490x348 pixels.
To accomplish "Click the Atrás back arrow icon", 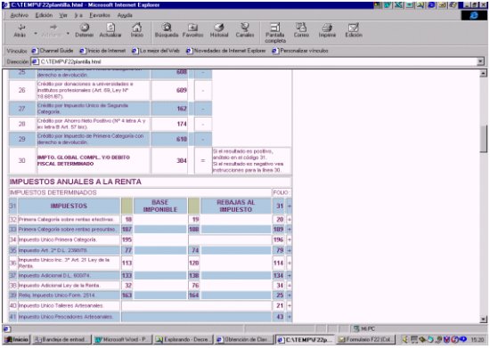I will 20,28.
